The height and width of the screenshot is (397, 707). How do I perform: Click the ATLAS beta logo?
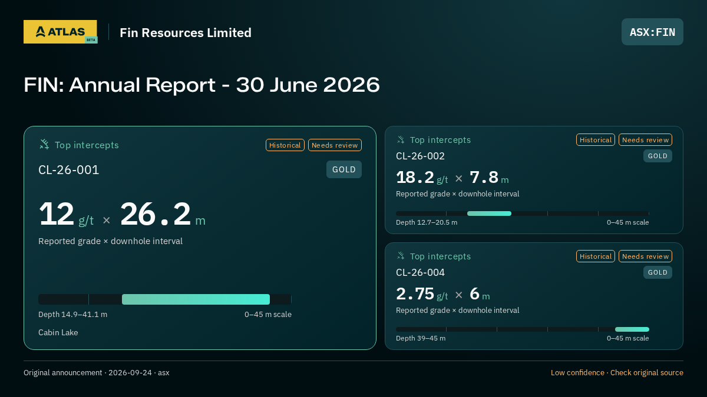(x=60, y=32)
